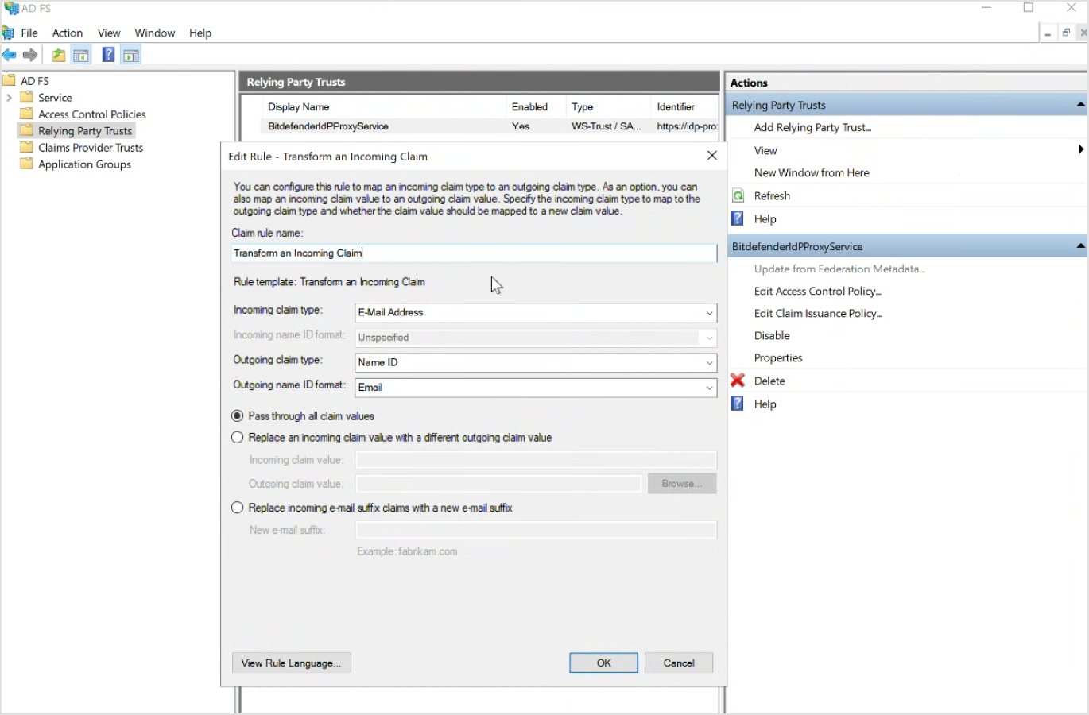Open the Window menu
The height and width of the screenshot is (715, 1089).
pos(155,33)
